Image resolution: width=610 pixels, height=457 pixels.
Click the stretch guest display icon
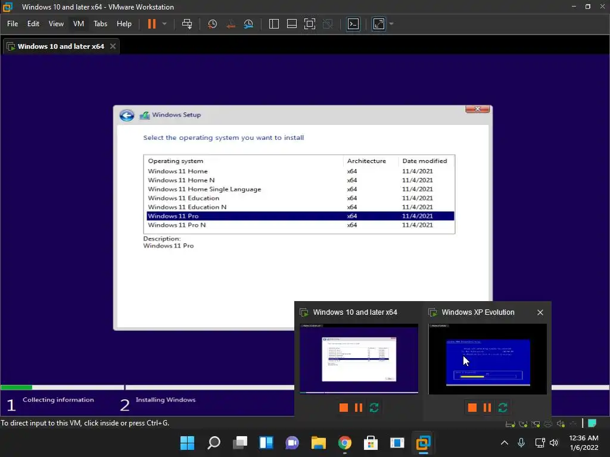click(x=378, y=24)
